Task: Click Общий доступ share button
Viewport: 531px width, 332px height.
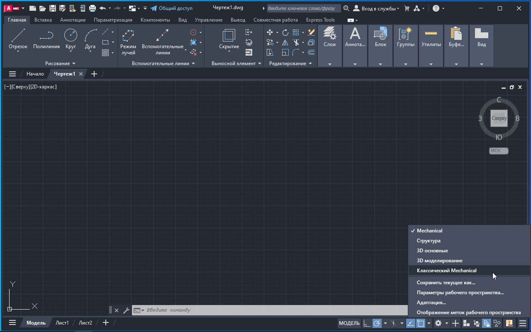Action: pos(171,8)
